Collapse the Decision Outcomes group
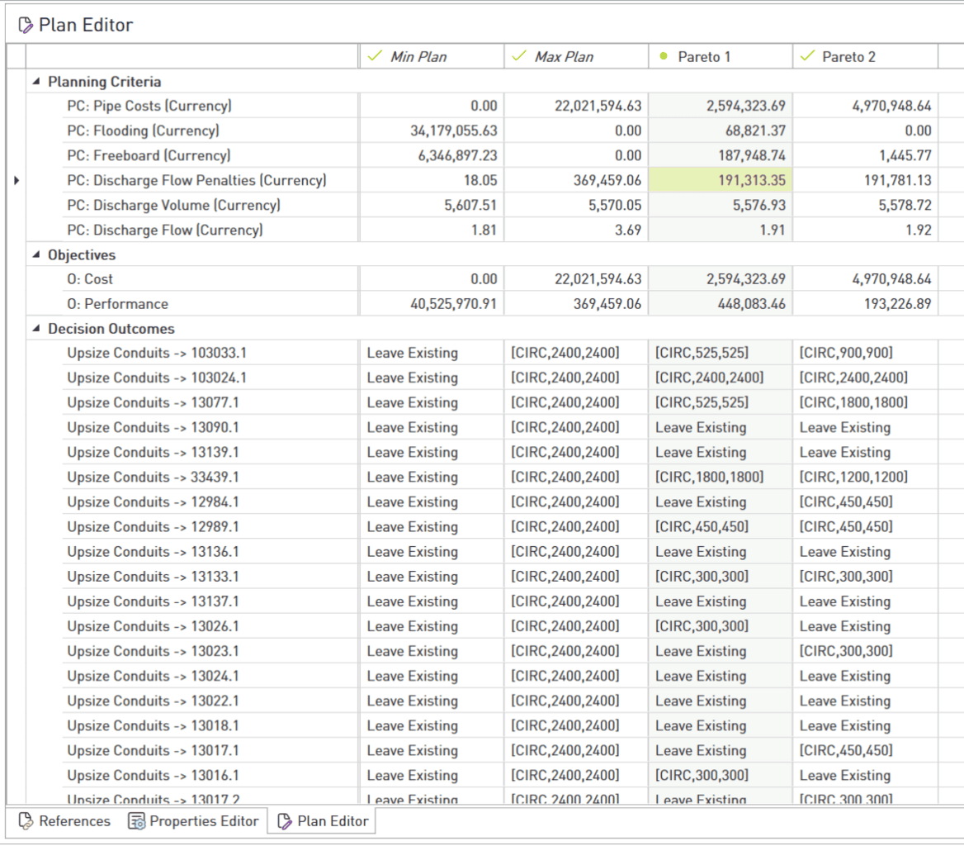 [x=35, y=329]
